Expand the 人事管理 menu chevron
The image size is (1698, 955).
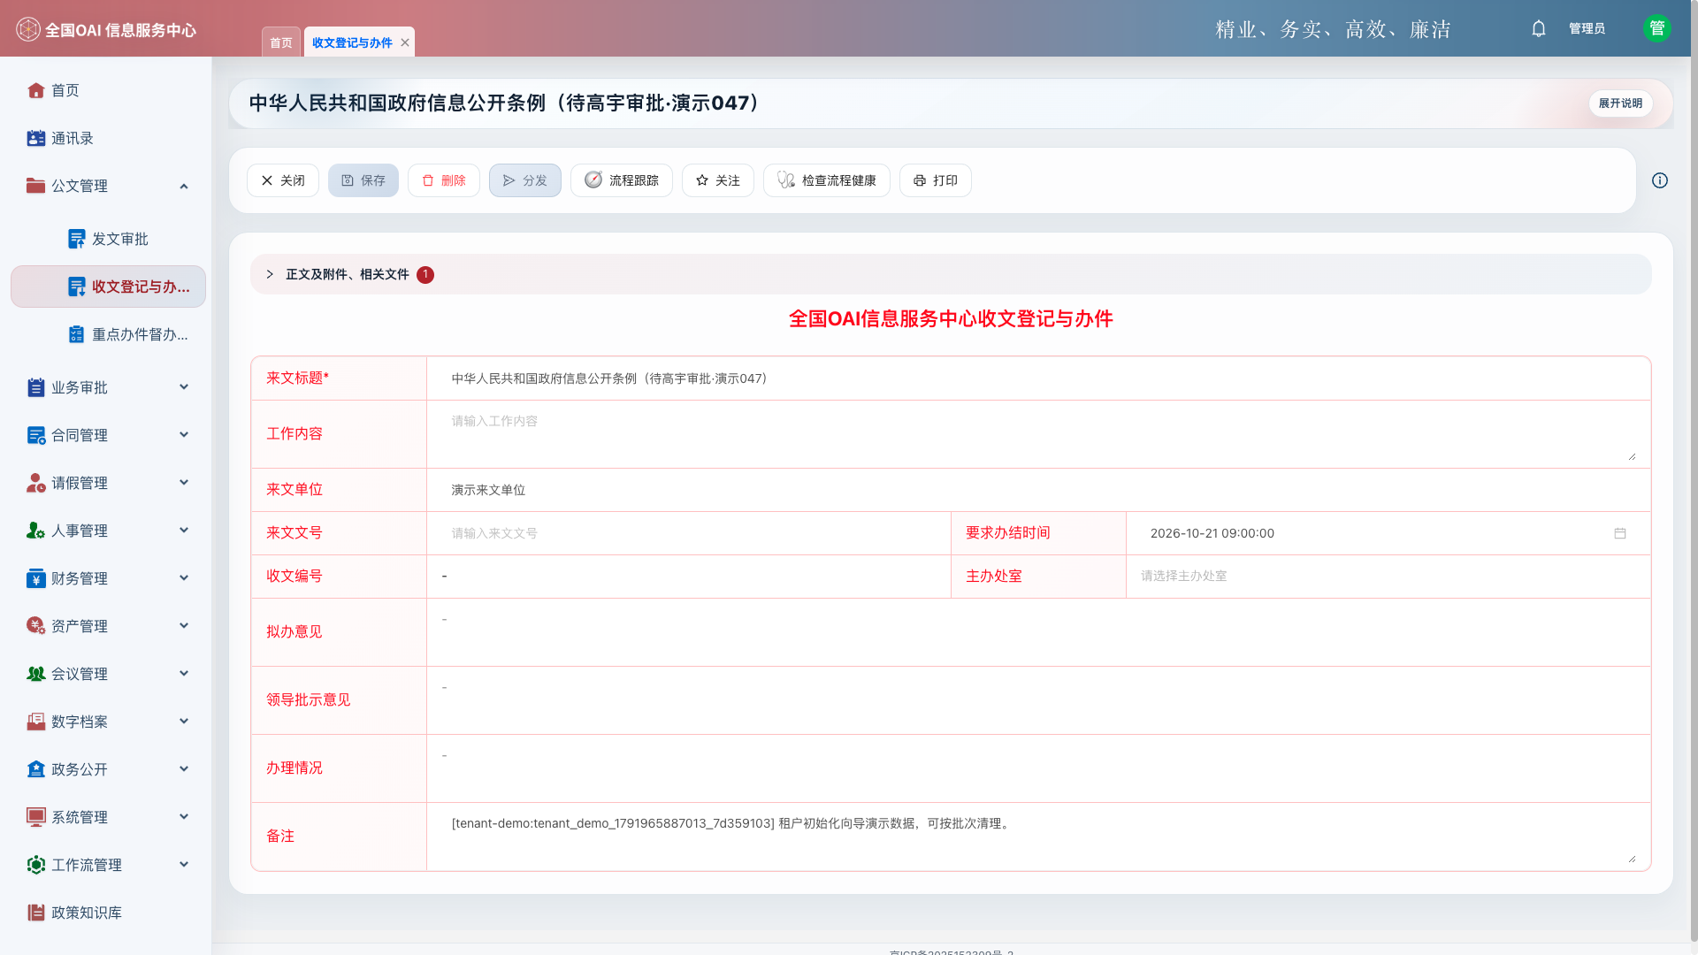[x=184, y=531]
